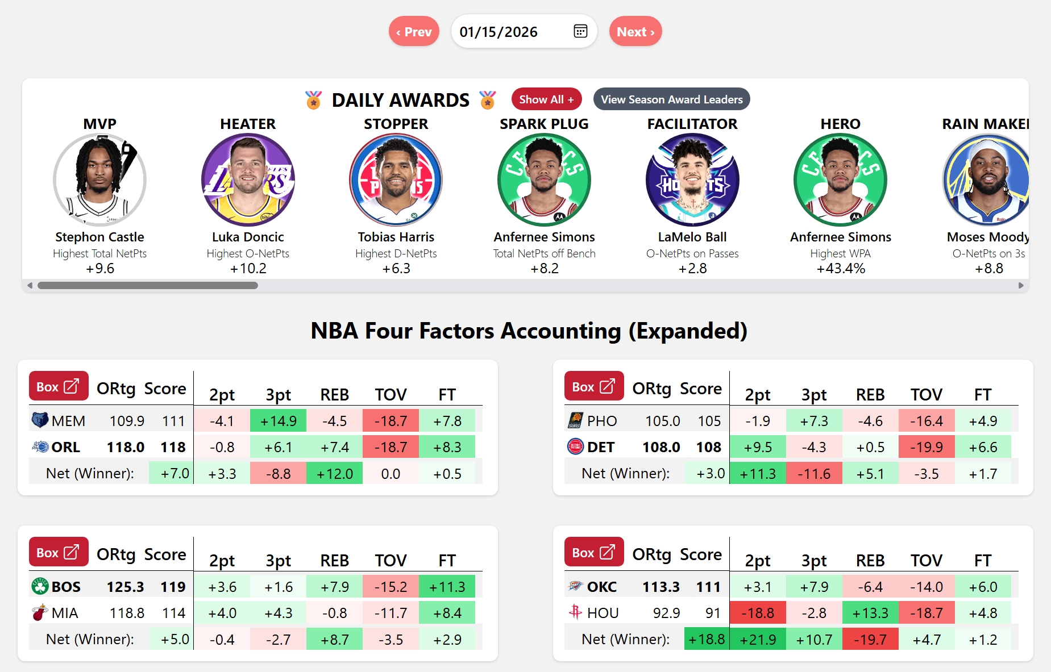Click the FACILITATOR award heading

692,124
